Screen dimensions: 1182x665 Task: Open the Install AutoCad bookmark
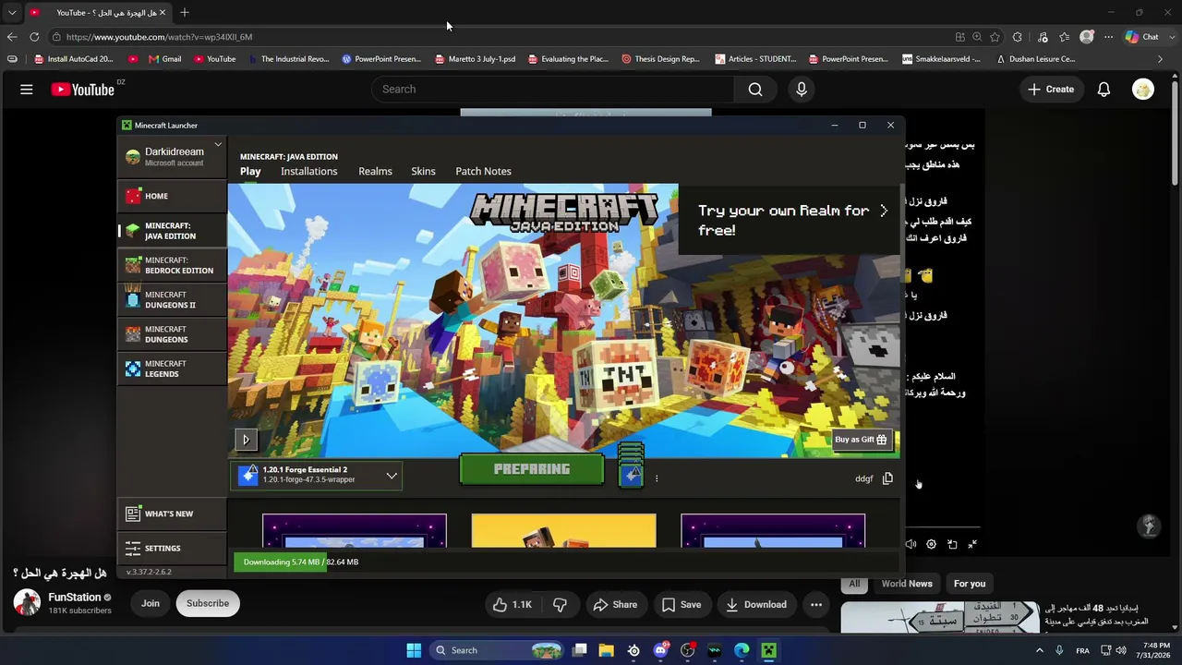pos(74,59)
